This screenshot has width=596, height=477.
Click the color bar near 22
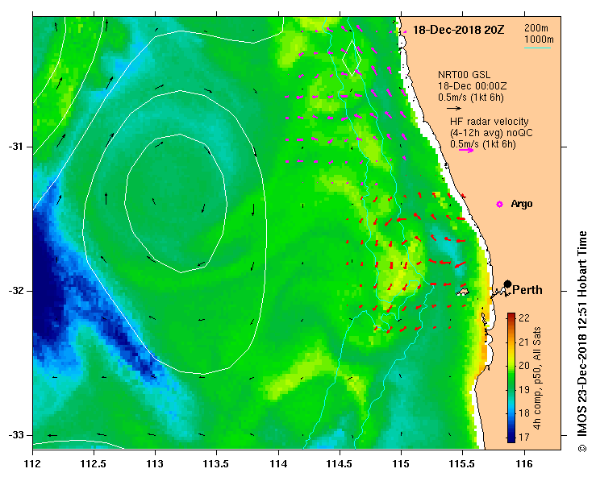[x=511, y=317]
